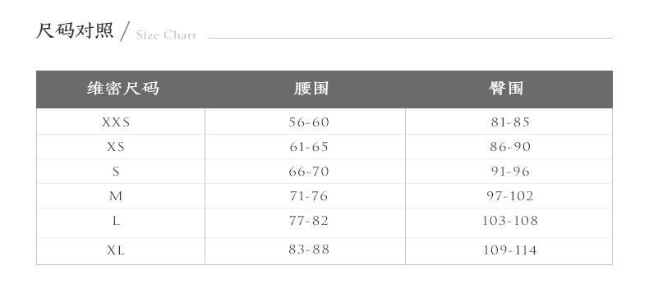Click hip value 97-102
The image size is (649, 307).
coord(510,196)
